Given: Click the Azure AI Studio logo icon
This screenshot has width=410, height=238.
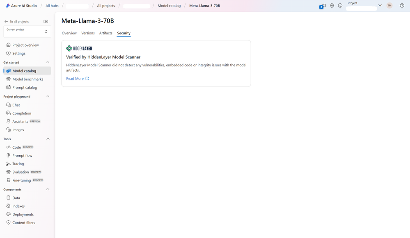Looking at the screenshot, I should [x=8, y=5].
